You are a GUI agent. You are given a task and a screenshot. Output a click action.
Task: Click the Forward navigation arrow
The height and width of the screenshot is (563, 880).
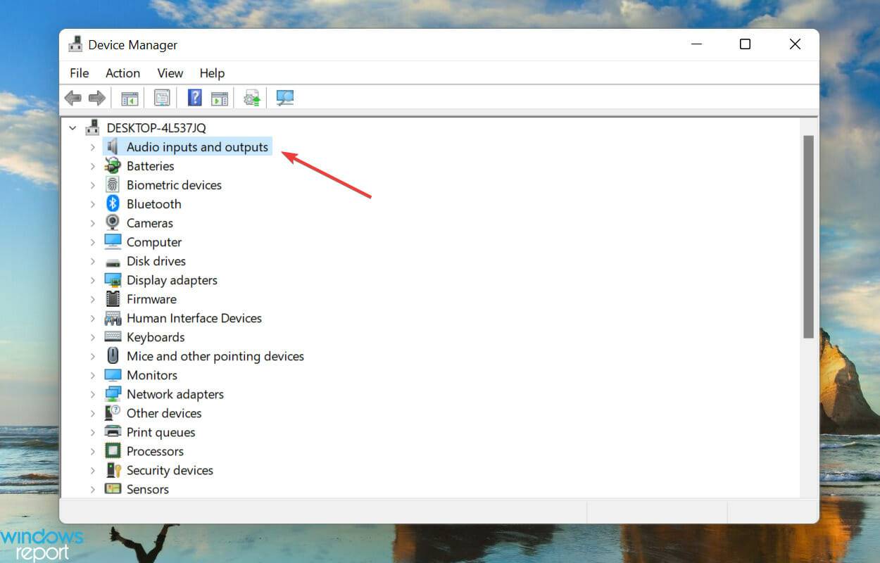pos(97,97)
